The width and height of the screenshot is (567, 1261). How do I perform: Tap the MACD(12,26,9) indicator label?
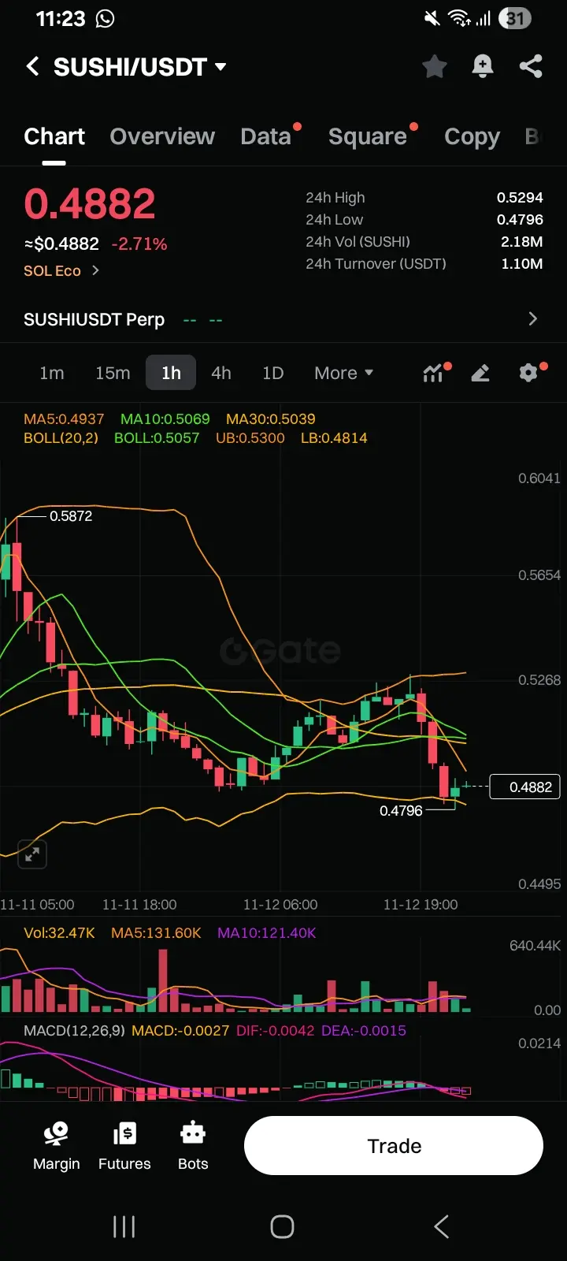click(74, 1030)
